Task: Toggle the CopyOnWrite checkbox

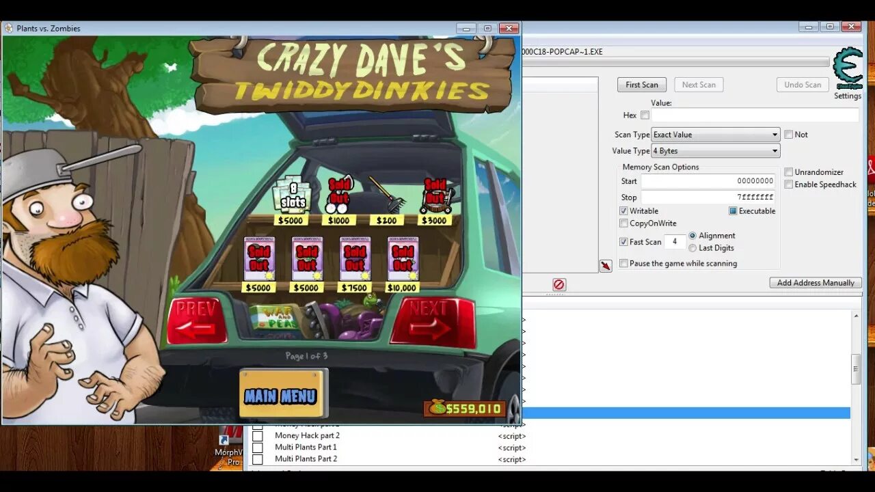Action: pyautogui.click(x=623, y=223)
